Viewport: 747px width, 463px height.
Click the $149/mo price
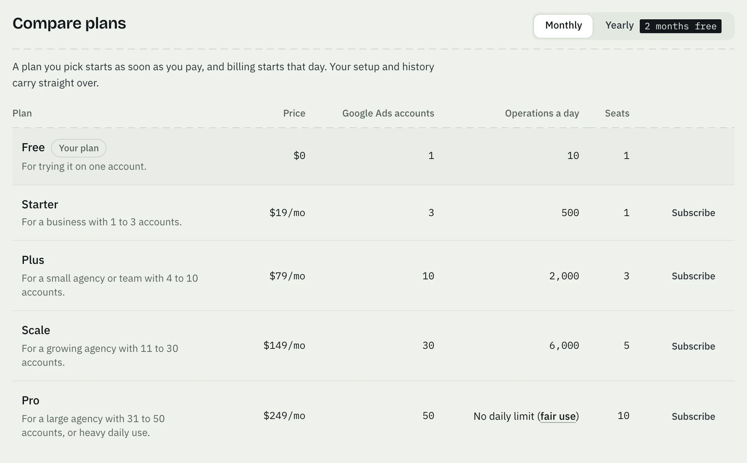[x=284, y=346]
